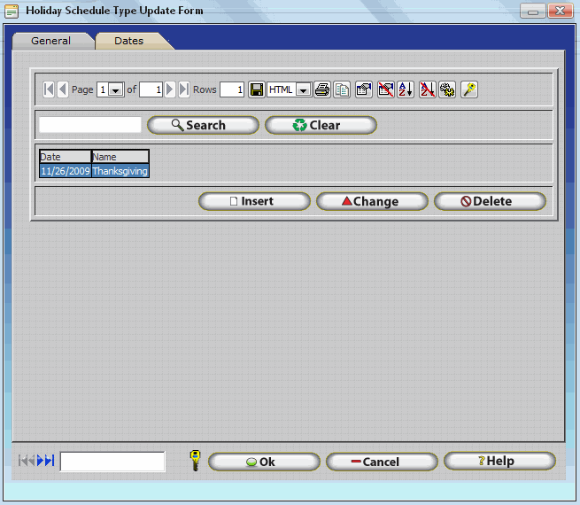Click the Insert button

click(x=254, y=201)
